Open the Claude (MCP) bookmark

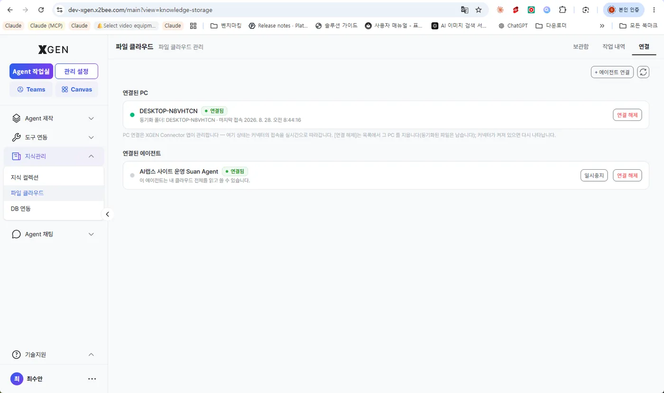(46, 26)
